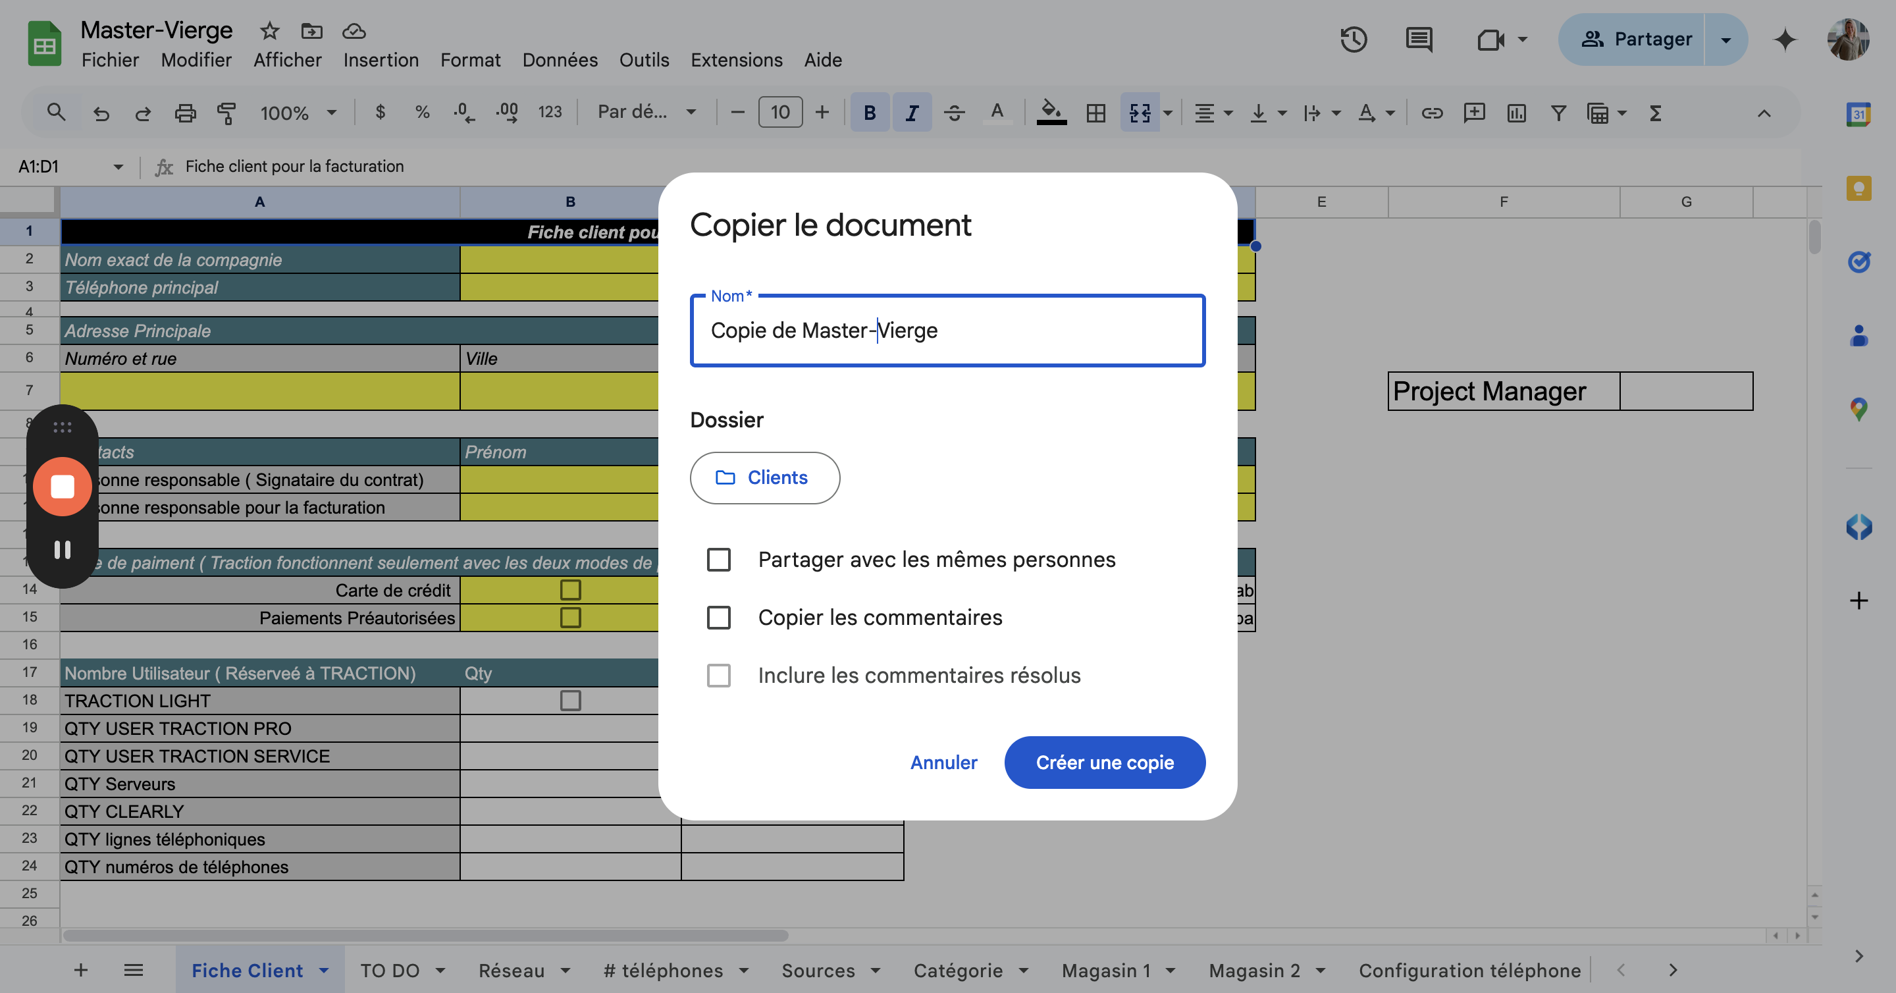Image resolution: width=1896 pixels, height=993 pixels.
Task: Apply percent format
Action: pos(422,113)
